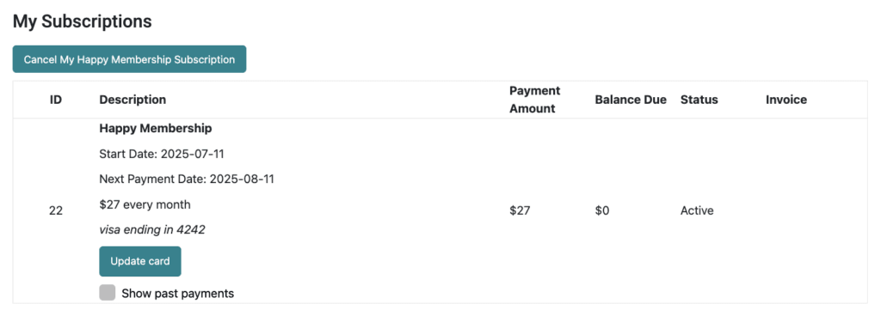The width and height of the screenshot is (881, 316).
Task: Click the Payment Amount column header
Action: (x=535, y=100)
